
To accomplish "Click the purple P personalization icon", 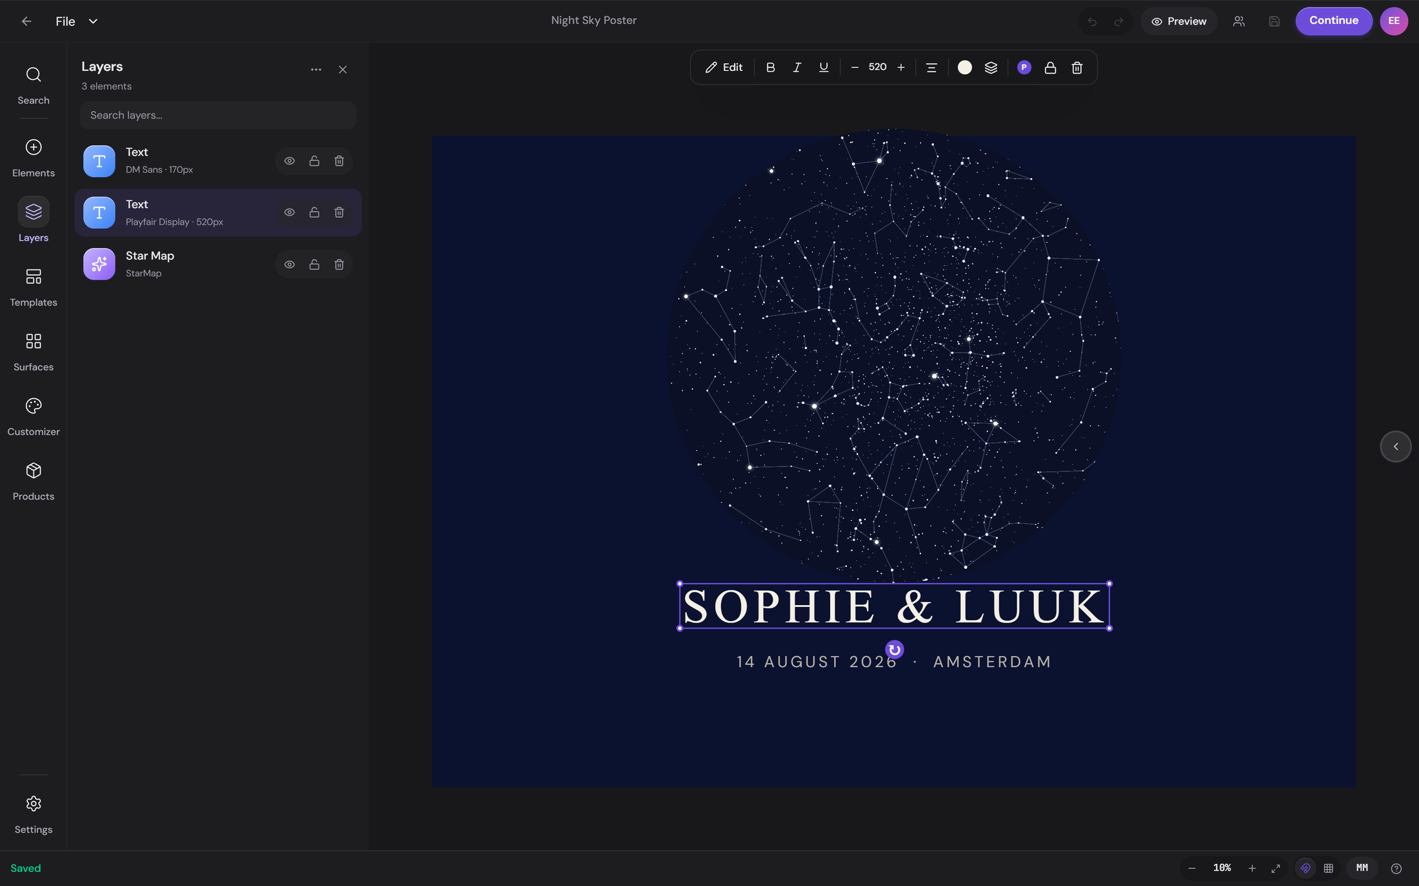I will tap(1024, 68).
